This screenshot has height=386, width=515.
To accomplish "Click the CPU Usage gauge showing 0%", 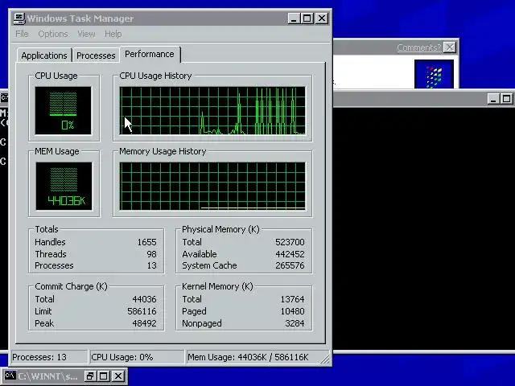I will 64,111.
